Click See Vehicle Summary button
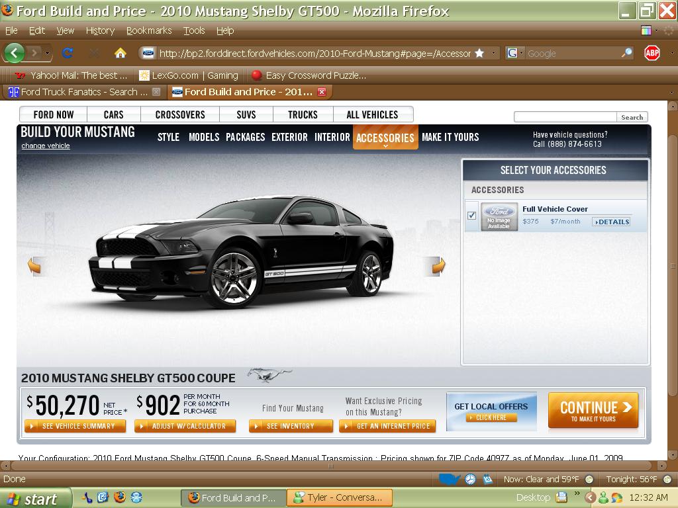Viewport: 678px width, 508px height. [x=75, y=426]
